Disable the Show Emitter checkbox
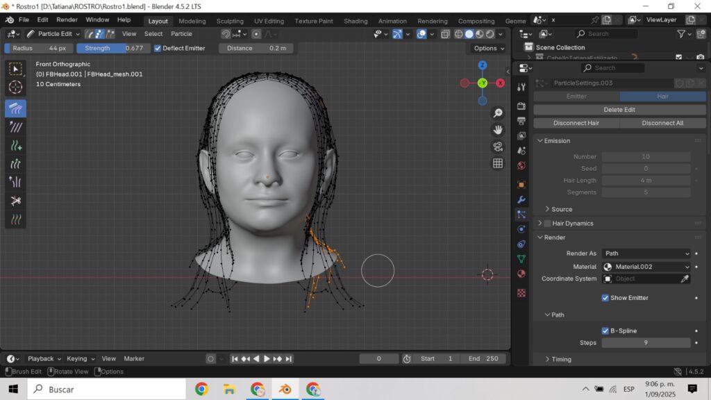 point(605,298)
